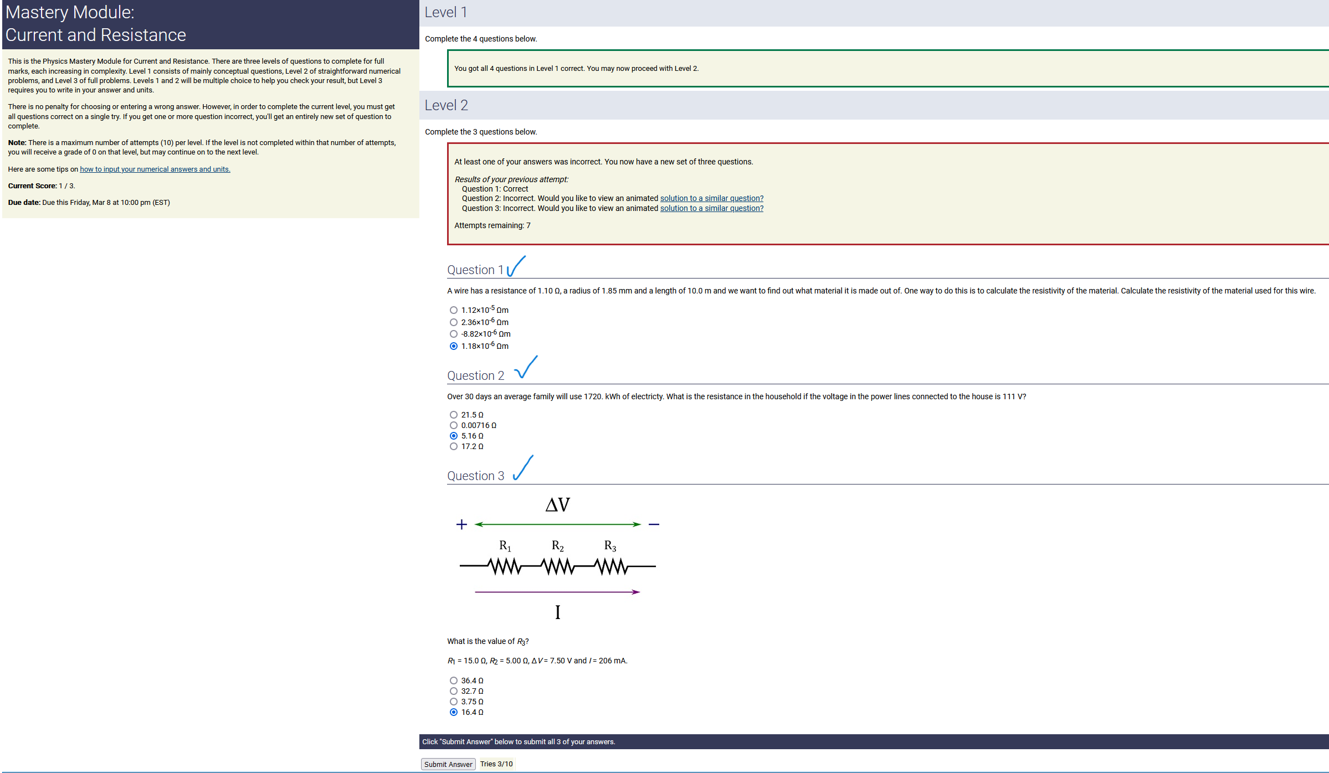Click the Level 1 section header
This screenshot has width=1329, height=773.
point(446,12)
